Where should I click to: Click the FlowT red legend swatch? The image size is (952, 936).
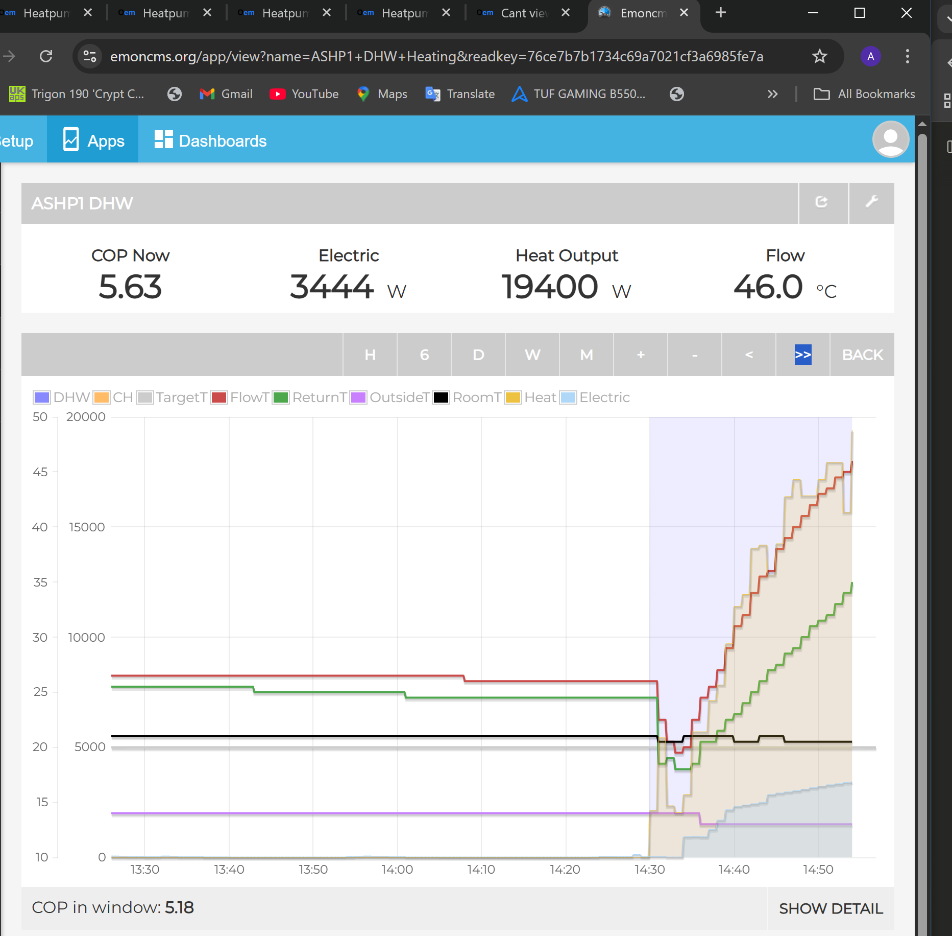tap(219, 397)
